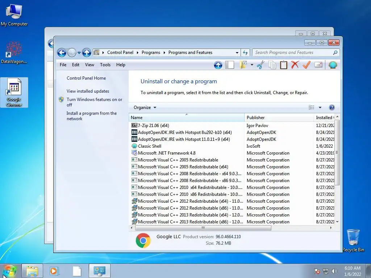Open the Edit menu
Viewport: 371px width, 278px height.
(x=76, y=65)
